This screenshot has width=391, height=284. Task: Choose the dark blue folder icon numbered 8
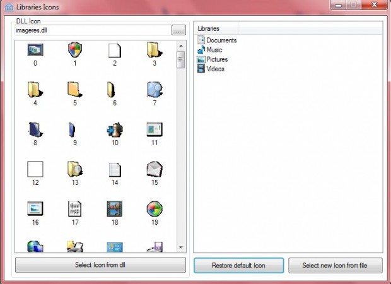35,129
